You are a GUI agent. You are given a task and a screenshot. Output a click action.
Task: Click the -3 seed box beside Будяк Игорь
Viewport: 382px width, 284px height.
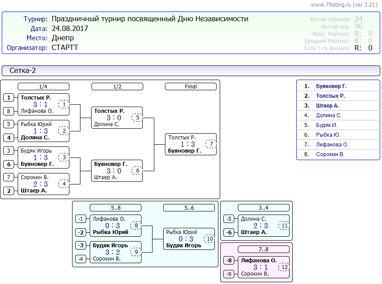[x=81, y=246]
